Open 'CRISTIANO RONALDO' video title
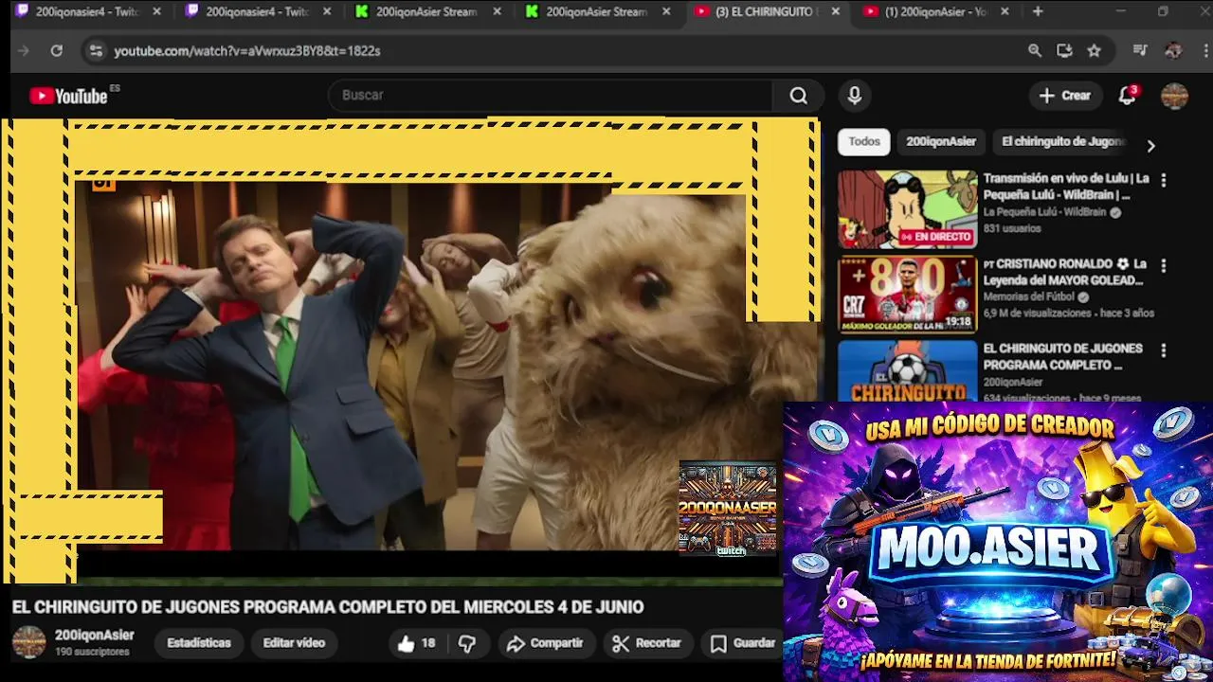Image resolution: width=1213 pixels, height=682 pixels. click(x=1065, y=272)
